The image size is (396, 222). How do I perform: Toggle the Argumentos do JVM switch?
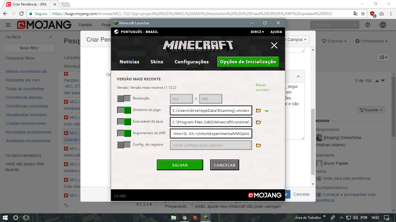point(124,133)
